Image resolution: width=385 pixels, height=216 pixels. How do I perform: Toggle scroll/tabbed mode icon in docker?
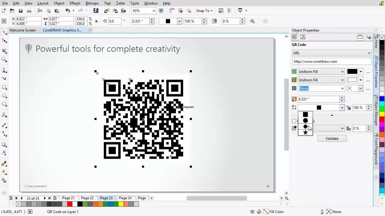360,37
